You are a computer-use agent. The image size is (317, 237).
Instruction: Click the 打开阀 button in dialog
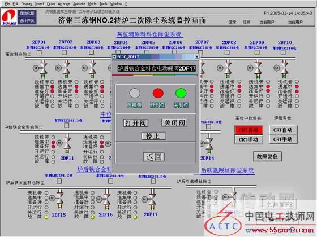pyautogui.click(x=136, y=123)
